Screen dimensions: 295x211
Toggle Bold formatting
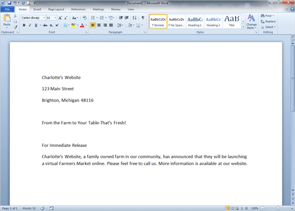24,25
